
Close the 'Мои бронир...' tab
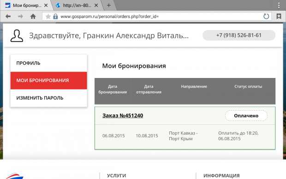pos(46,5)
